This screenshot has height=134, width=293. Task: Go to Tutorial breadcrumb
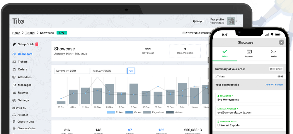(x=30, y=33)
